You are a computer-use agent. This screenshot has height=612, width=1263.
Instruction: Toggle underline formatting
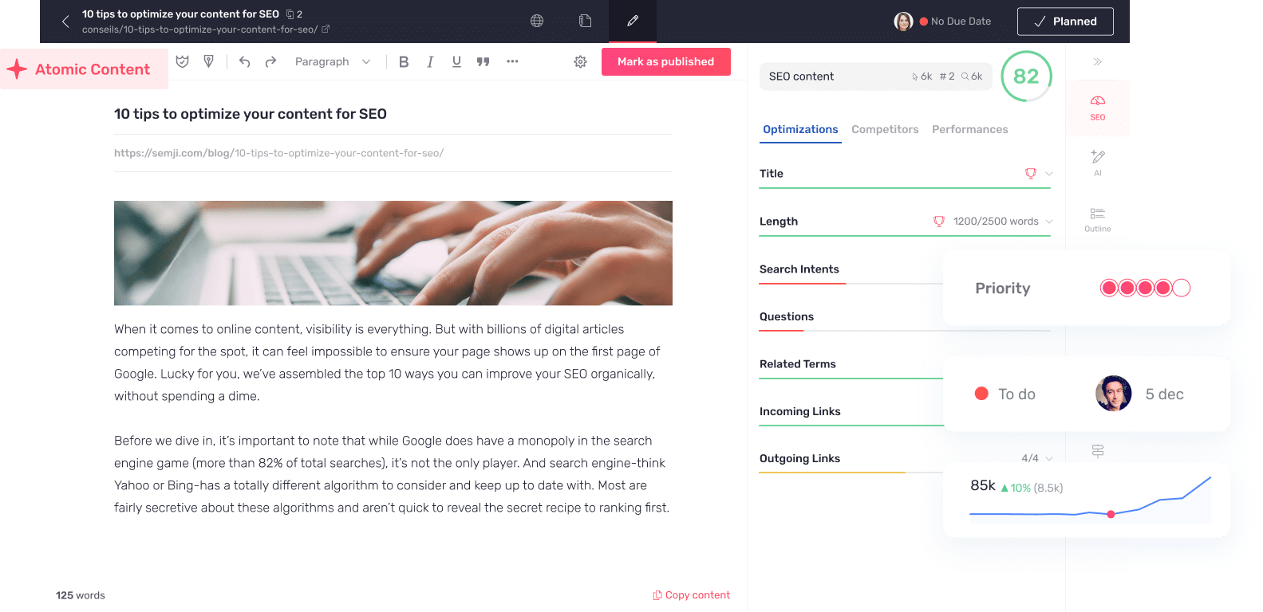point(456,61)
